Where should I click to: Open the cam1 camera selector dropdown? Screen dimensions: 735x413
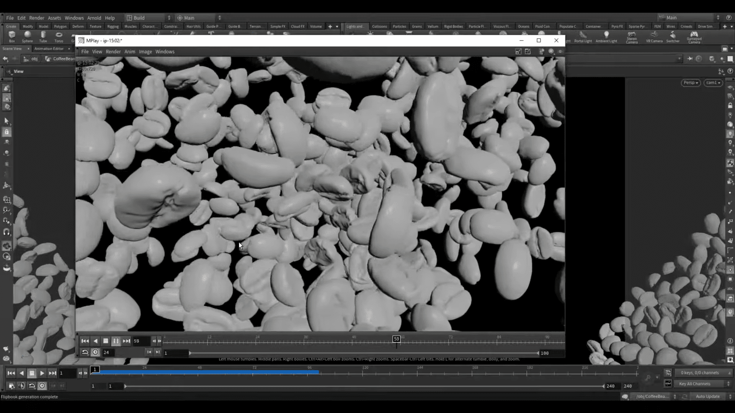click(x=713, y=83)
